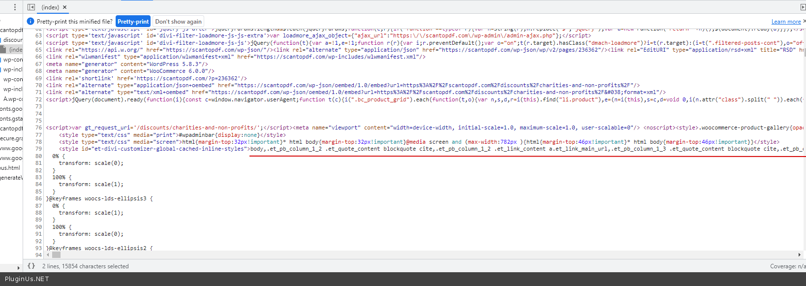The image size is (806, 286).
Task: Open the Learn more link
Action: point(786,22)
